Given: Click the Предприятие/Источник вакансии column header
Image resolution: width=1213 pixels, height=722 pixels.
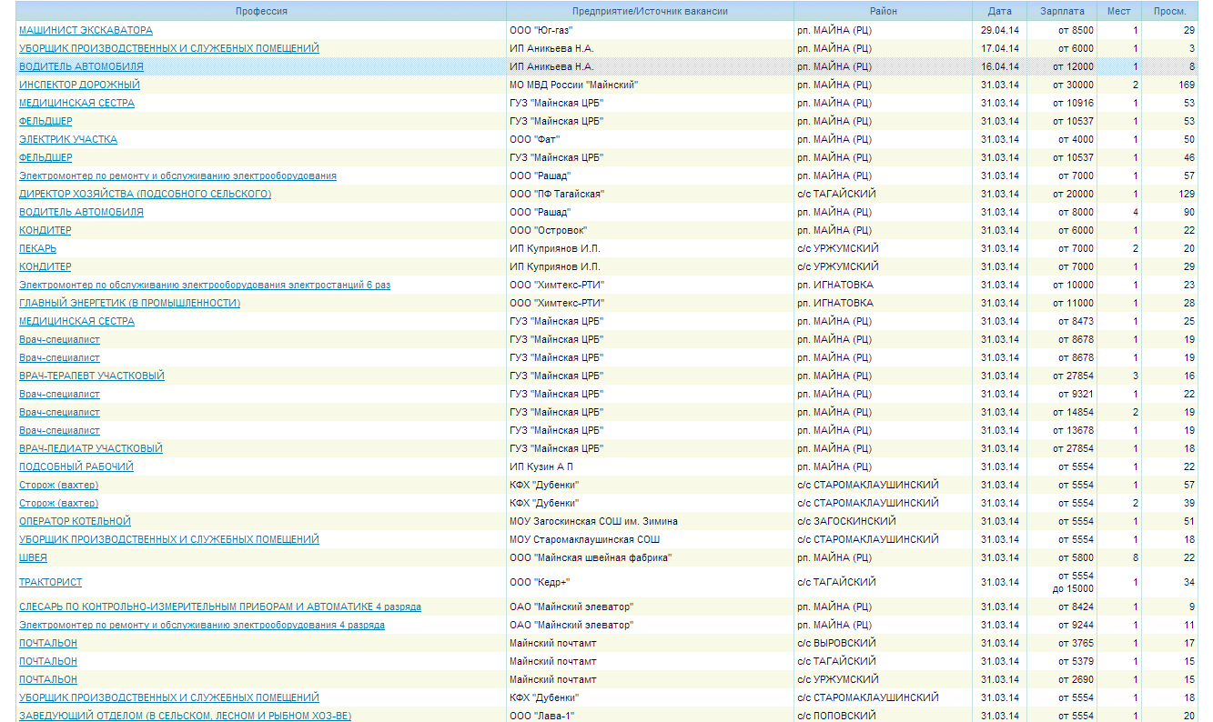Looking at the screenshot, I should point(650,11).
